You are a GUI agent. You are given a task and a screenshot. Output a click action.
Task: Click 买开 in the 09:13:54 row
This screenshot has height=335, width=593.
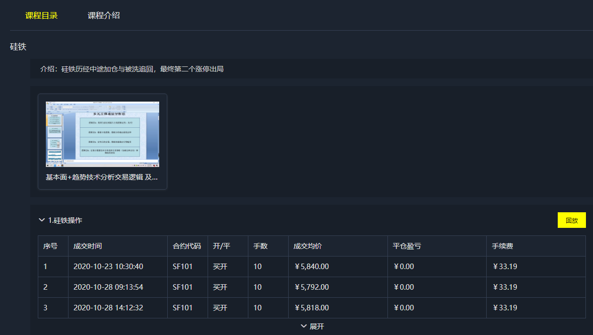point(220,287)
